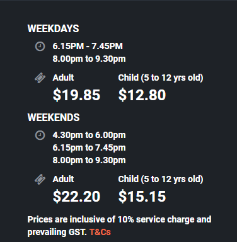Click the 4.30pm to 6.00pm weekend slot
This screenshot has width=237, height=242.
(x=89, y=135)
